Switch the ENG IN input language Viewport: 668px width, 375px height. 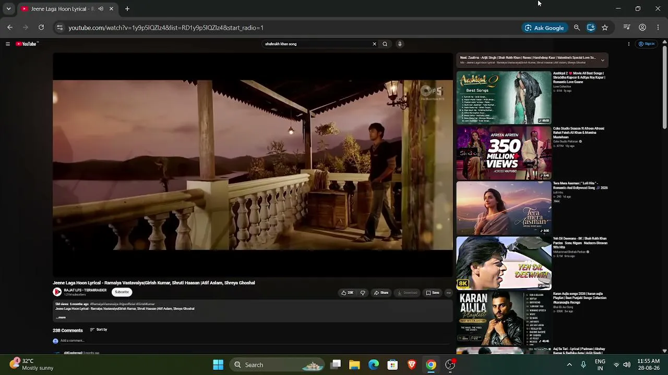click(x=600, y=364)
